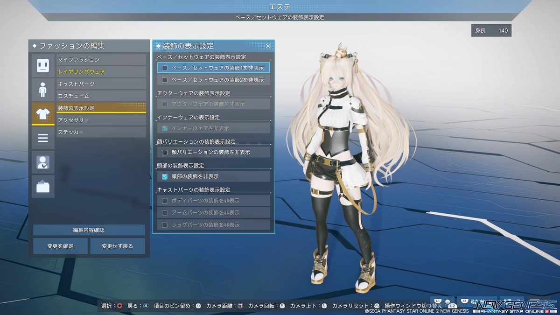
Task: Click the 身長 140 height display
Action: [x=491, y=31]
